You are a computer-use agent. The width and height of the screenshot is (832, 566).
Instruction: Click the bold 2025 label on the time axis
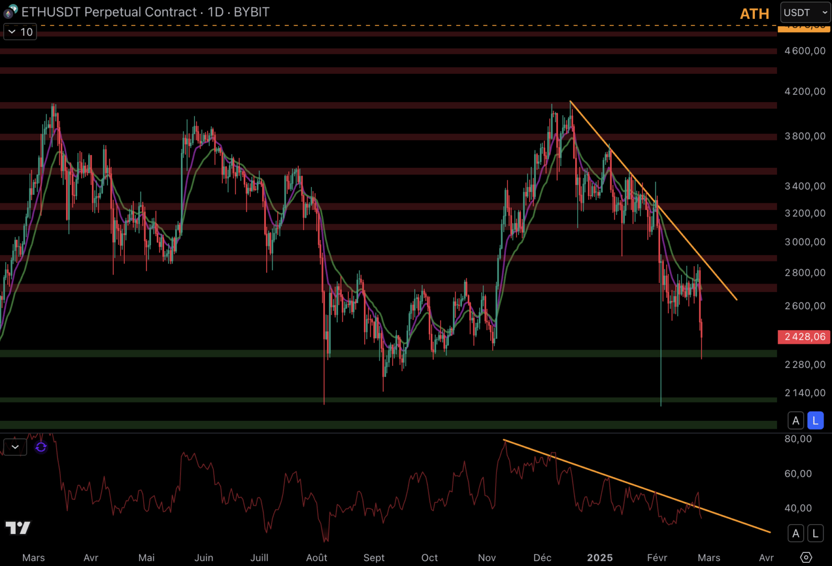tap(600, 558)
